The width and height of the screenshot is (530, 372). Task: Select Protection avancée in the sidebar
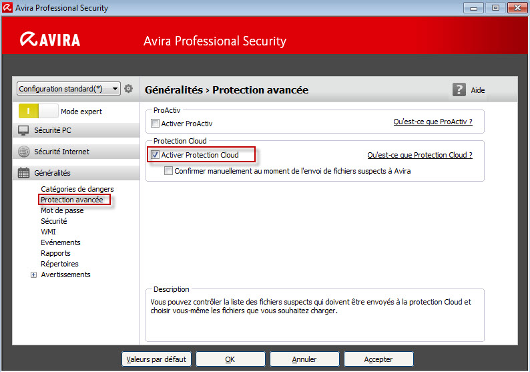[x=72, y=200]
